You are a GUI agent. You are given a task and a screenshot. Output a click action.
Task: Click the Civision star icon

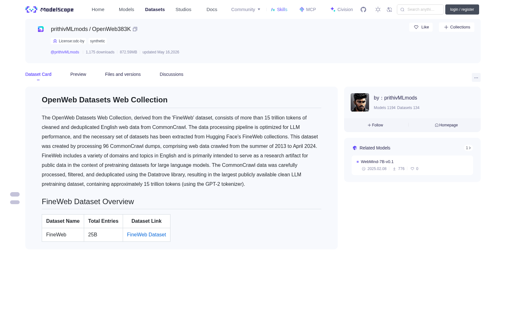coord(333,9)
